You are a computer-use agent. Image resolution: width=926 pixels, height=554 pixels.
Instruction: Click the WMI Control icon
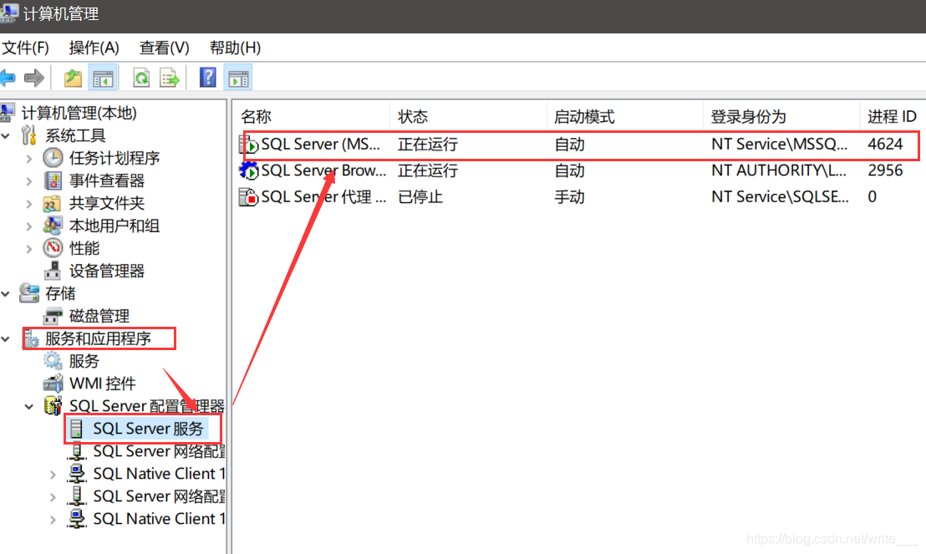(53, 384)
